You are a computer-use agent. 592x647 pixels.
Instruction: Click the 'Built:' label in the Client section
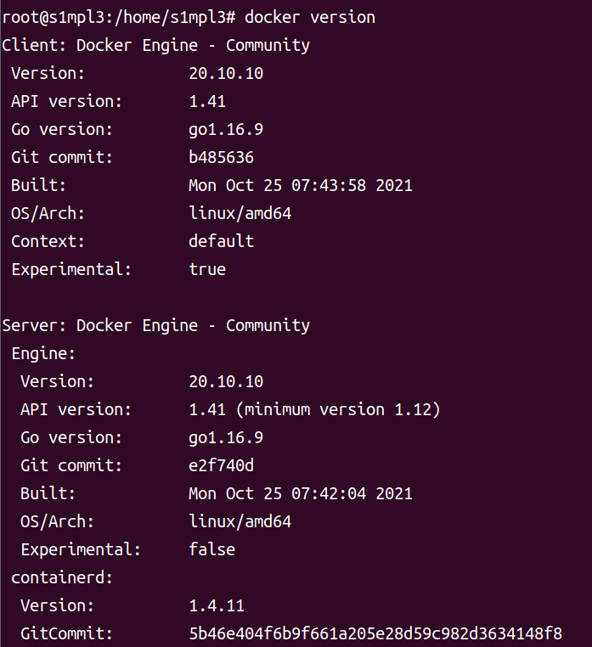(x=38, y=185)
